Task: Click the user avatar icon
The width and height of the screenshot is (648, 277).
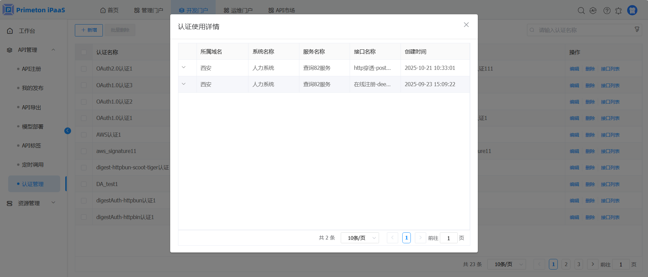Action: [x=632, y=11]
